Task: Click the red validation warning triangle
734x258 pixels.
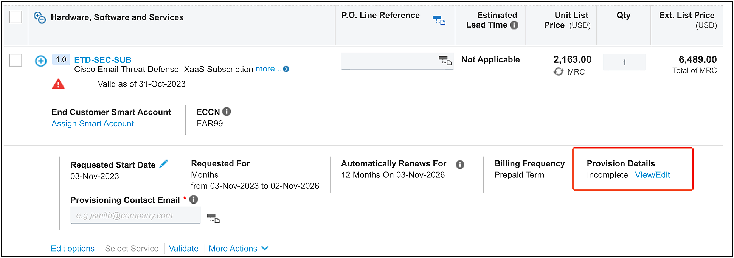Action: (x=58, y=84)
